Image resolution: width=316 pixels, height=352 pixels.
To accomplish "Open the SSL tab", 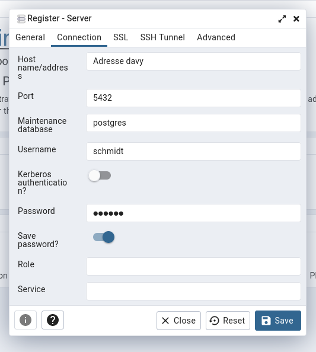I will click(120, 37).
